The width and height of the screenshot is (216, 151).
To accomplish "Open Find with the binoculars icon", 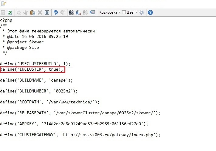I will (71, 12).
